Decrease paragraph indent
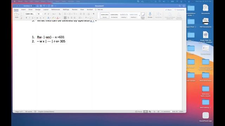The height and width of the screenshot is (126, 225). (x=81, y=14)
